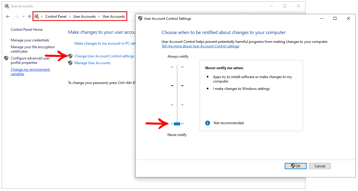This screenshot has width=358, height=191.
Task: Click the Back arrow in User Accounts window
Action: pos(8,17)
